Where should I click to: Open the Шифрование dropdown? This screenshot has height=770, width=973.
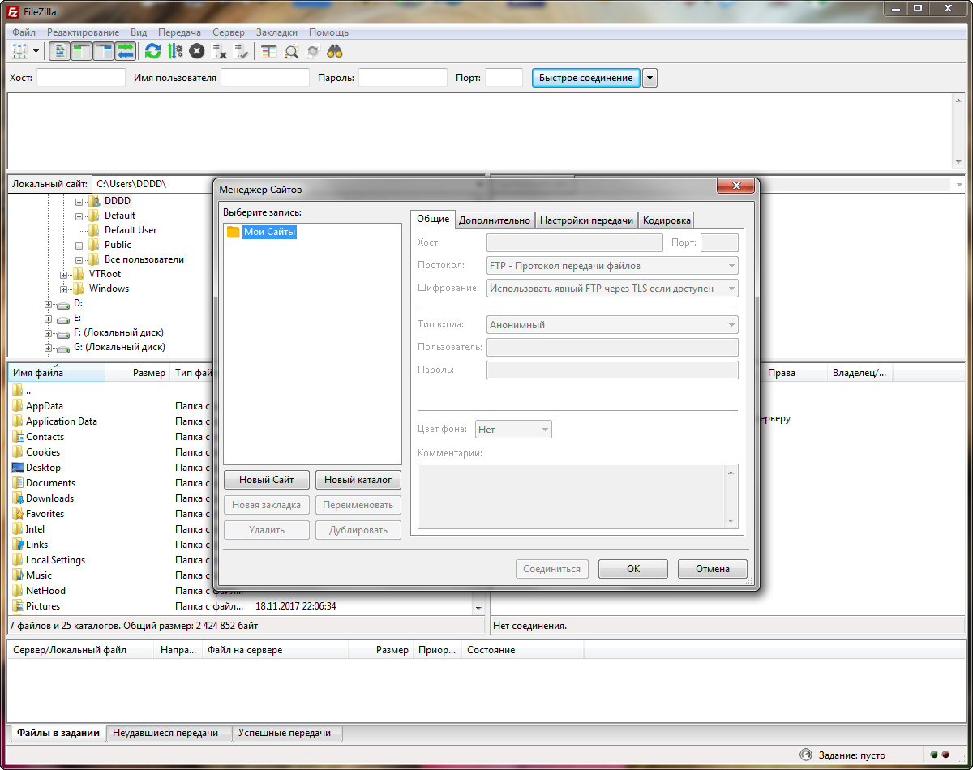point(612,288)
